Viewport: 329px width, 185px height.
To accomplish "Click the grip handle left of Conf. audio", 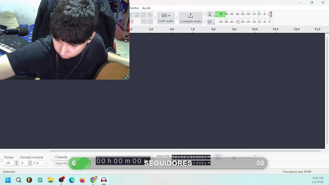I will [155, 18].
